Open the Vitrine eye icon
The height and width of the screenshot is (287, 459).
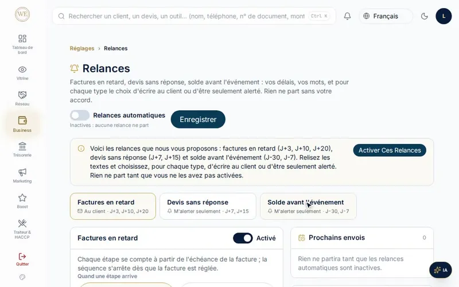(x=22, y=69)
